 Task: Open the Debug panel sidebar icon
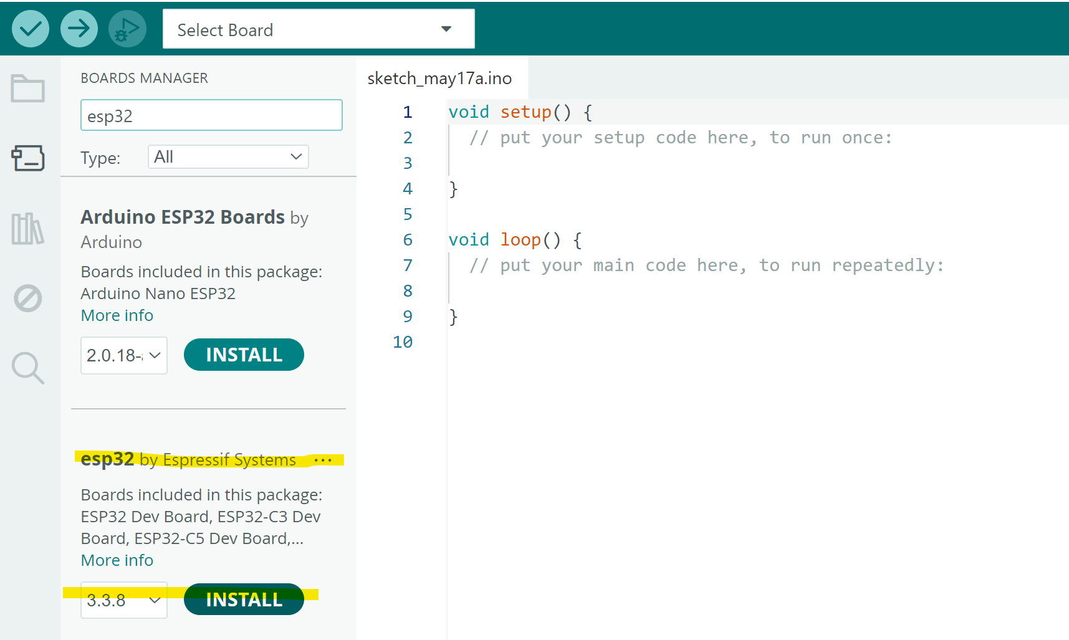pos(28,299)
